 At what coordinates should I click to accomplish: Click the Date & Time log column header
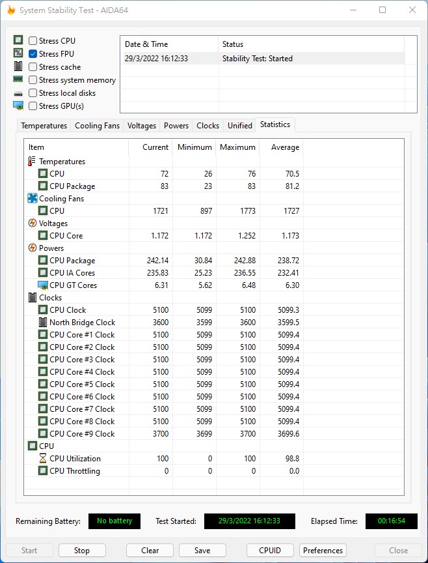169,44
